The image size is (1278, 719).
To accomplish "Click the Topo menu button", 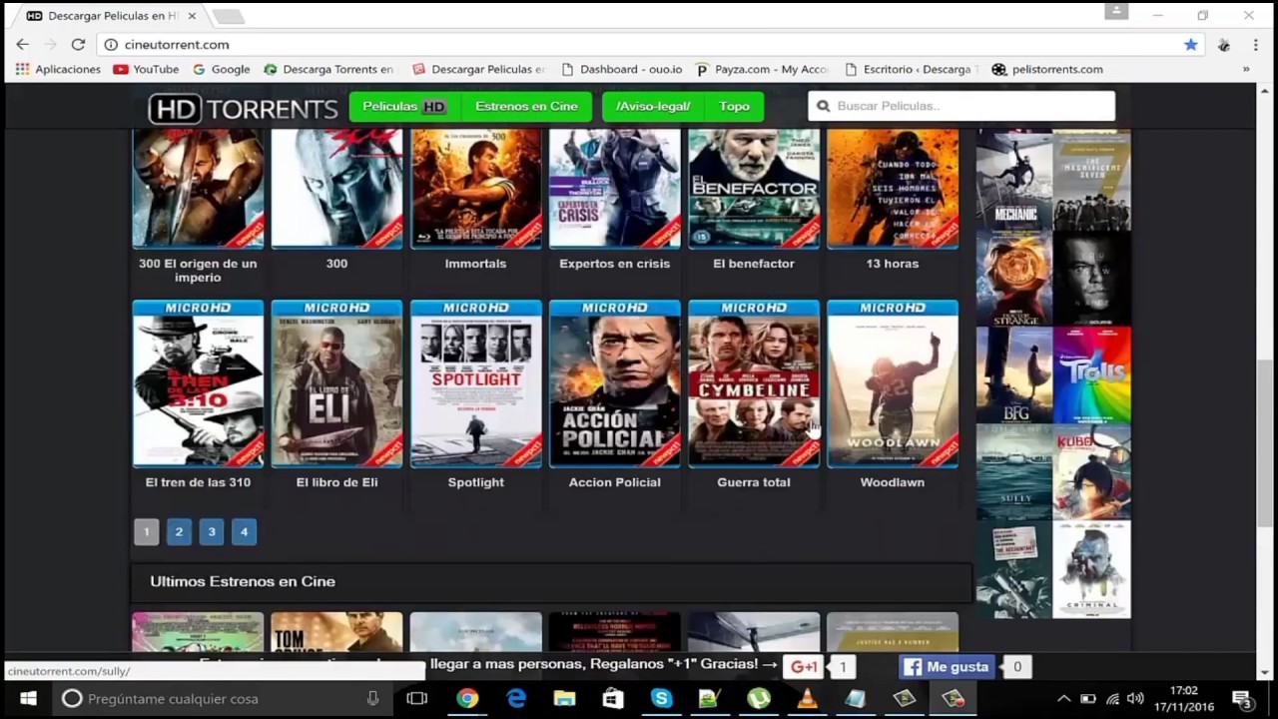I will coord(734,107).
